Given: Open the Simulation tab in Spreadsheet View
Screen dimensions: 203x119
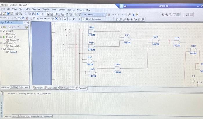Looking at the screenshot, I should [x=48, y=116].
